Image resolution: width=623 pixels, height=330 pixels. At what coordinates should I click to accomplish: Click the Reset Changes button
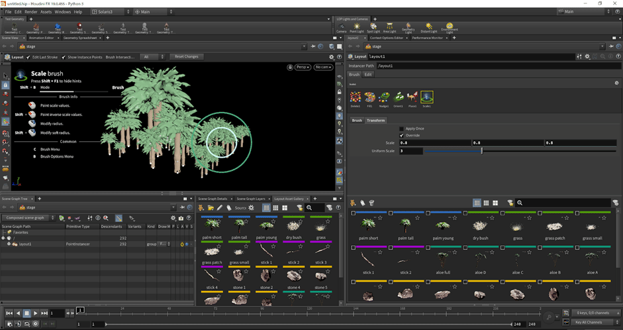pos(186,57)
